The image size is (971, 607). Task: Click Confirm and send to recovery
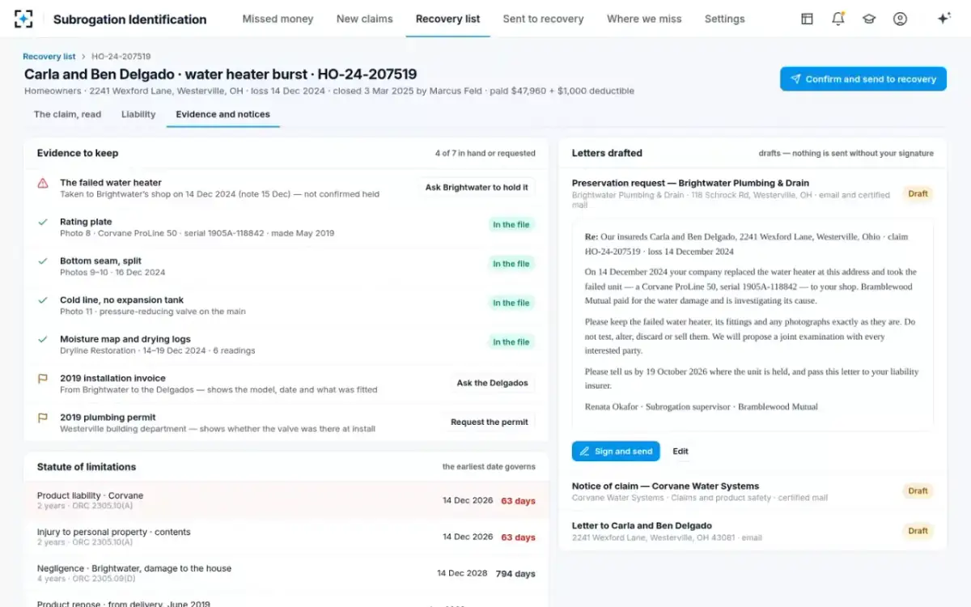click(x=863, y=79)
